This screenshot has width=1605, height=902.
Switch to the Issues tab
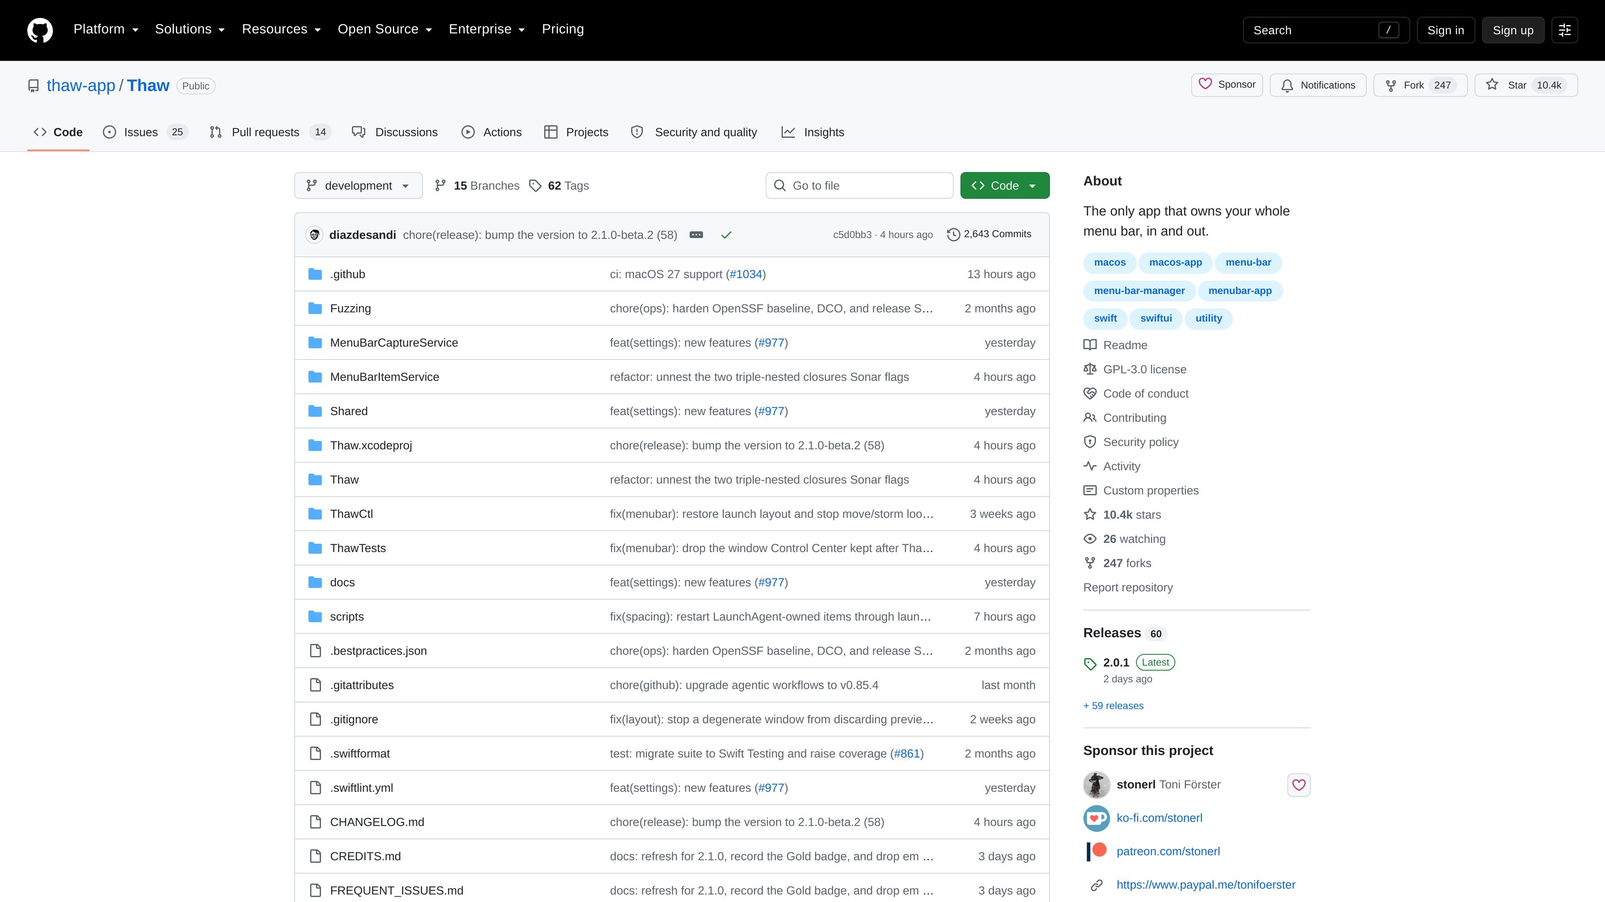145,132
